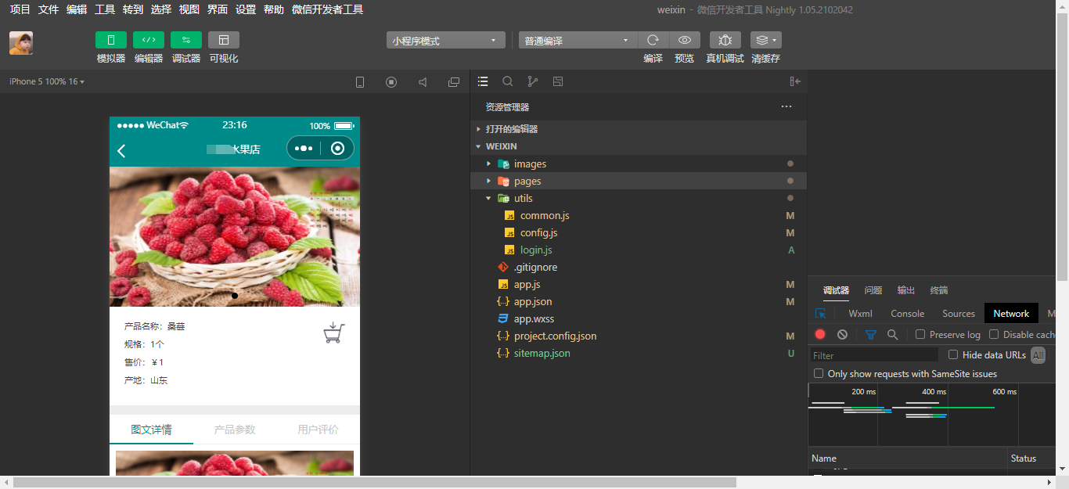Open iPhone 5 device selector dropdown
The image size is (1069, 489).
point(47,81)
